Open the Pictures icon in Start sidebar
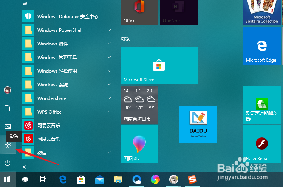Viewport: 283px width, 187px height. [8, 126]
